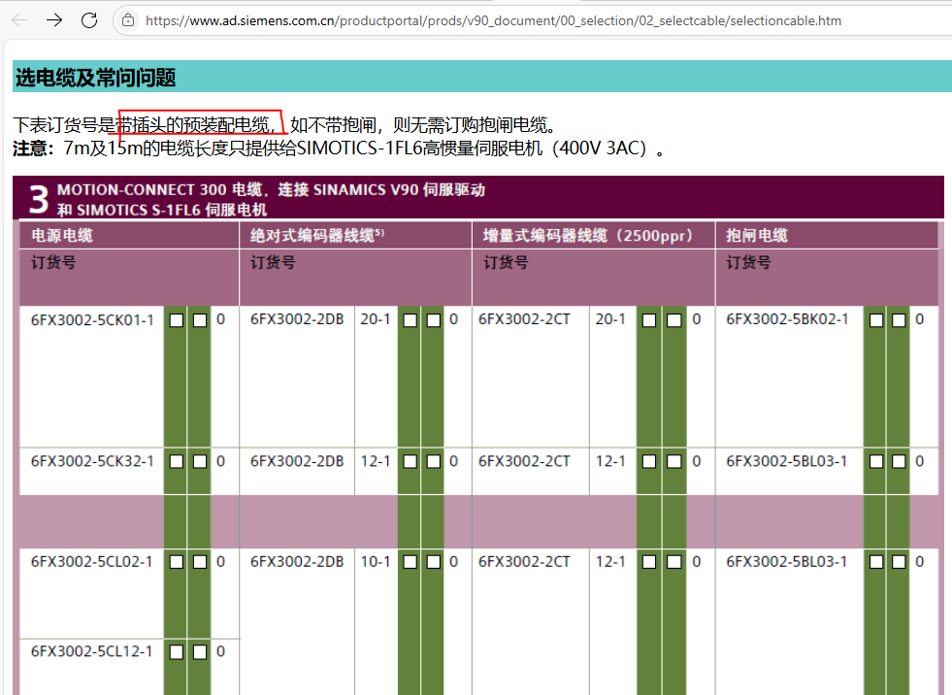Click the browser forward arrow
Screen dimensions: 952x695
54,20
